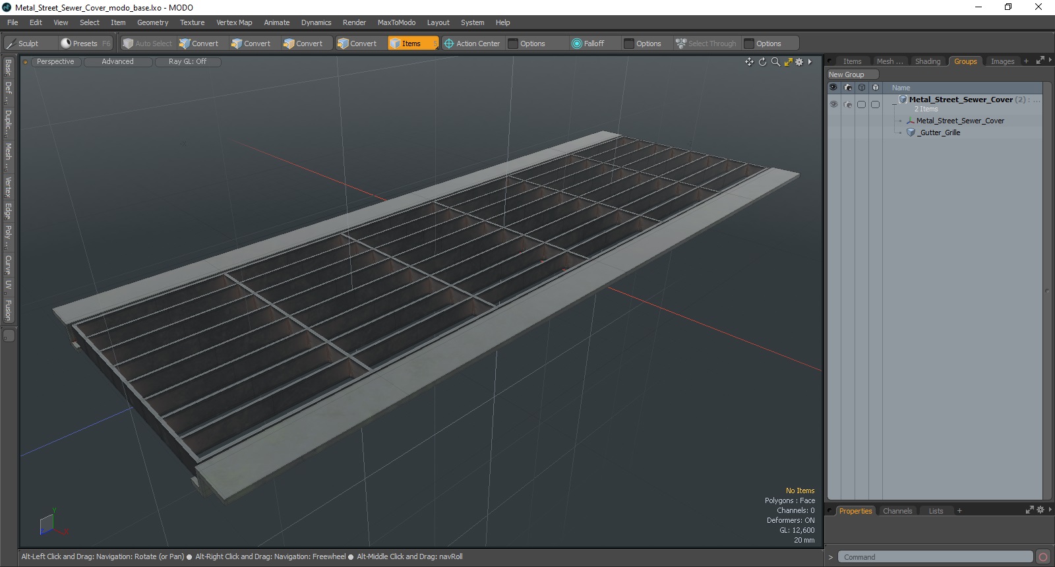1055x567 pixels.
Task: Click the Select Through toolbar button
Action: (x=706, y=44)
